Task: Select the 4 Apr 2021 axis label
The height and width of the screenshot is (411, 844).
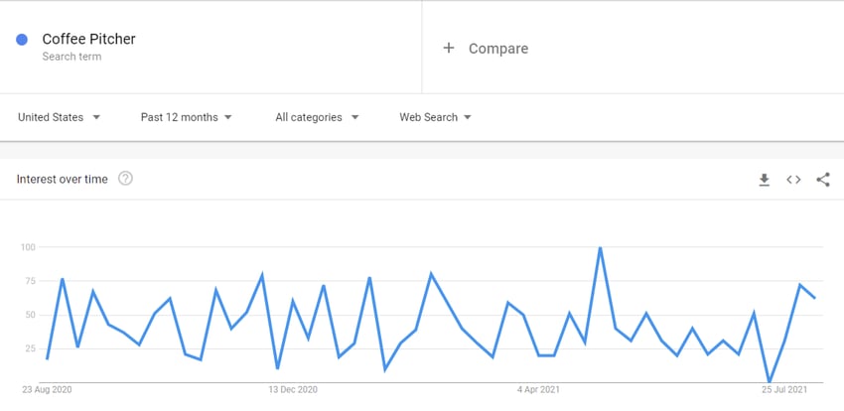Action: pos(538,389)
